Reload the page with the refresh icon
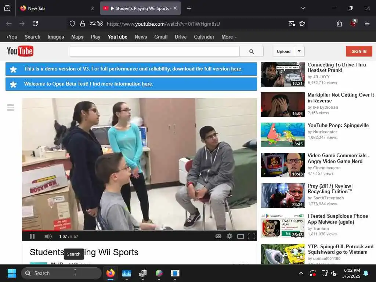 (35, 23)
